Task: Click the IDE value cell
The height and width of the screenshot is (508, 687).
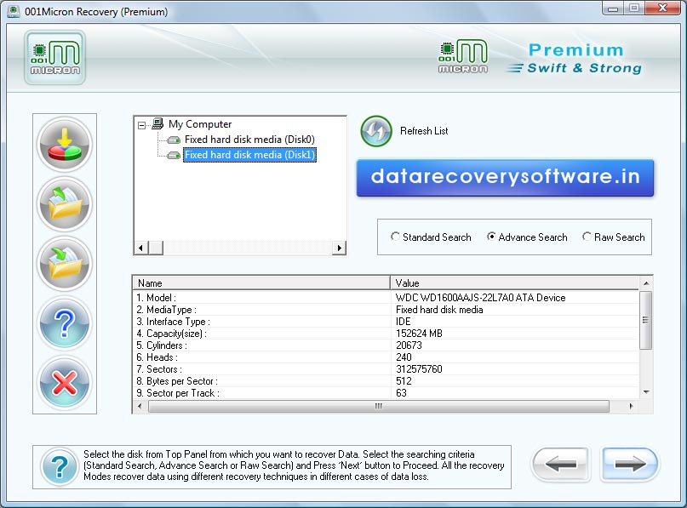Action: [403, 322]
